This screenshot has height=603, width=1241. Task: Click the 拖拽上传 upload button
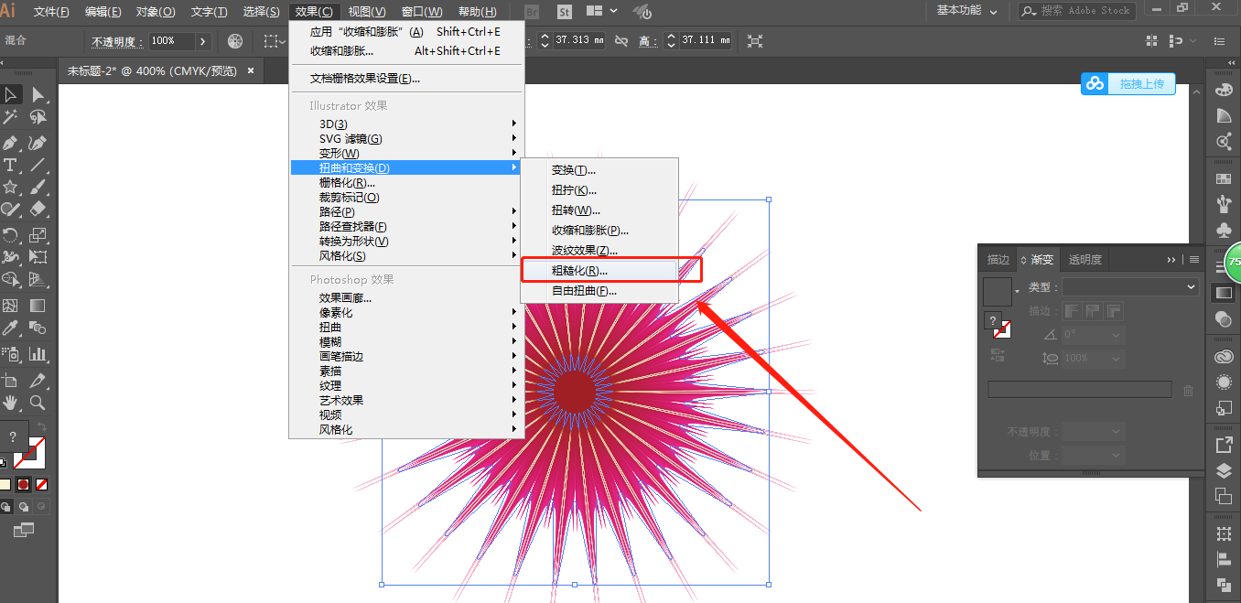coord(1128,84)
